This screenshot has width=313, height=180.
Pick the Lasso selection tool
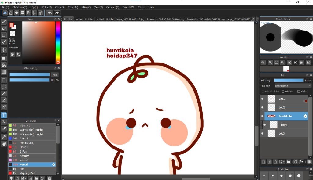pos(4,87)
